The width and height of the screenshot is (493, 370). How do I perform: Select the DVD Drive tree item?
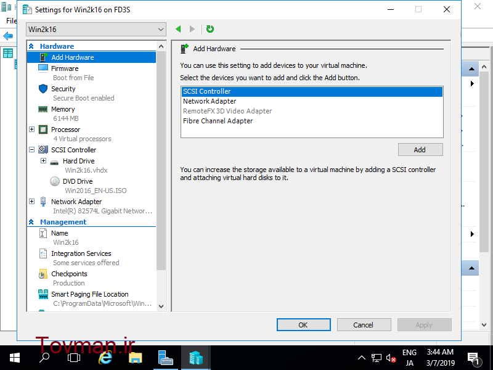78,181
